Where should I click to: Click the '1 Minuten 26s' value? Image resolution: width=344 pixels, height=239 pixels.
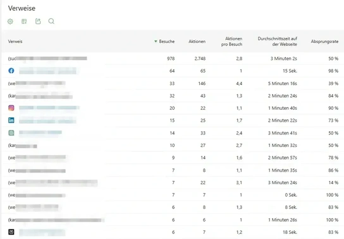pos(283,219)
